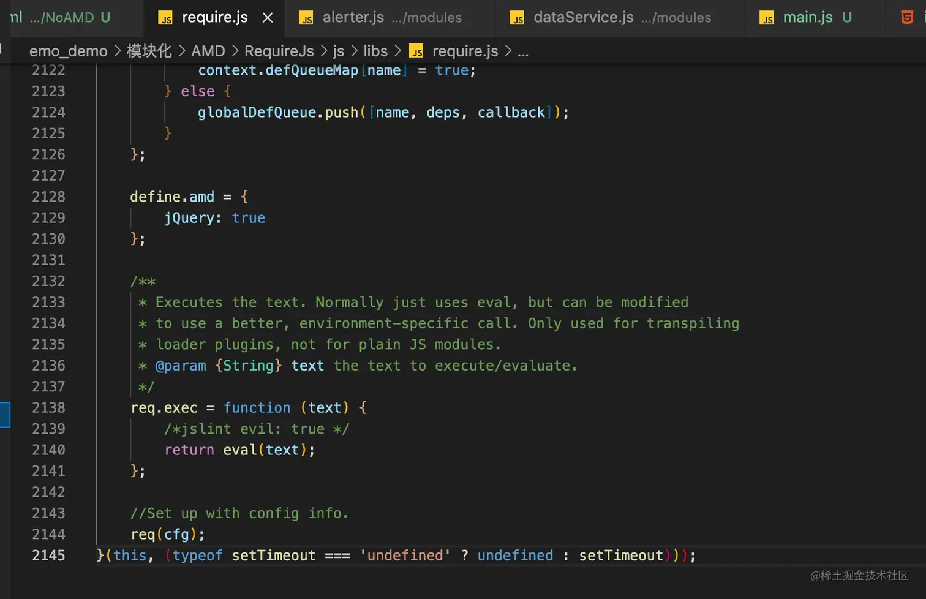Select the js breadcrumb folder
Screen dimensions: 926x599
coord(339,51)
